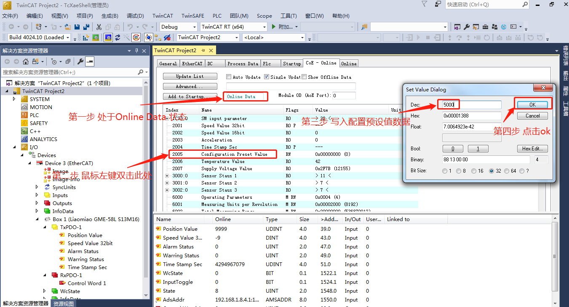Open the TwinSAFE menu
The height and width of the screenshot is (307, 569).
[x=193, y=16]
